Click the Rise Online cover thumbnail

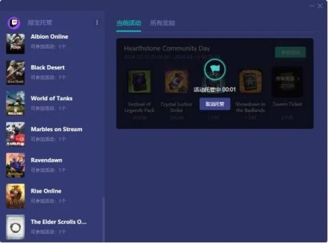[15, 196]
